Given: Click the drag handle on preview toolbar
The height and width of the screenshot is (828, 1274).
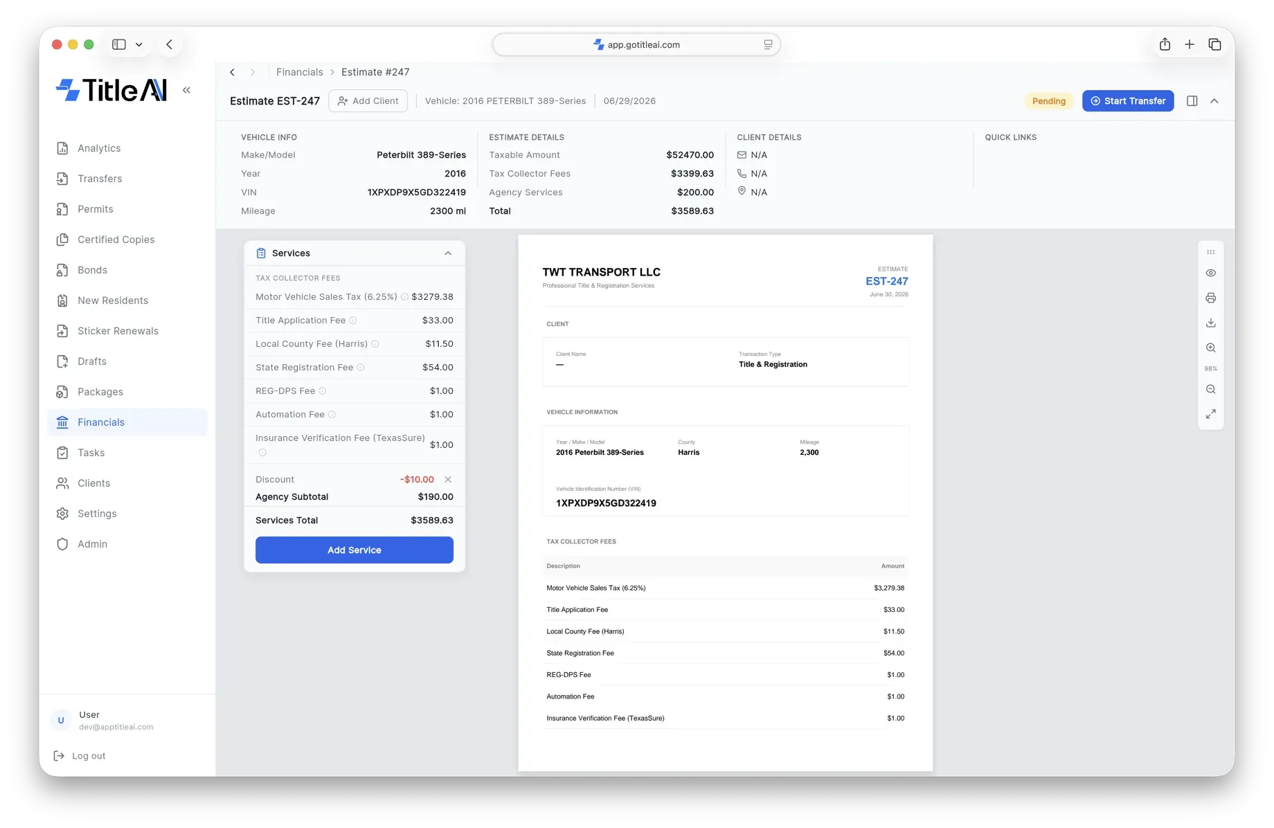Looking at the screenshot, I should [1210, 253].
